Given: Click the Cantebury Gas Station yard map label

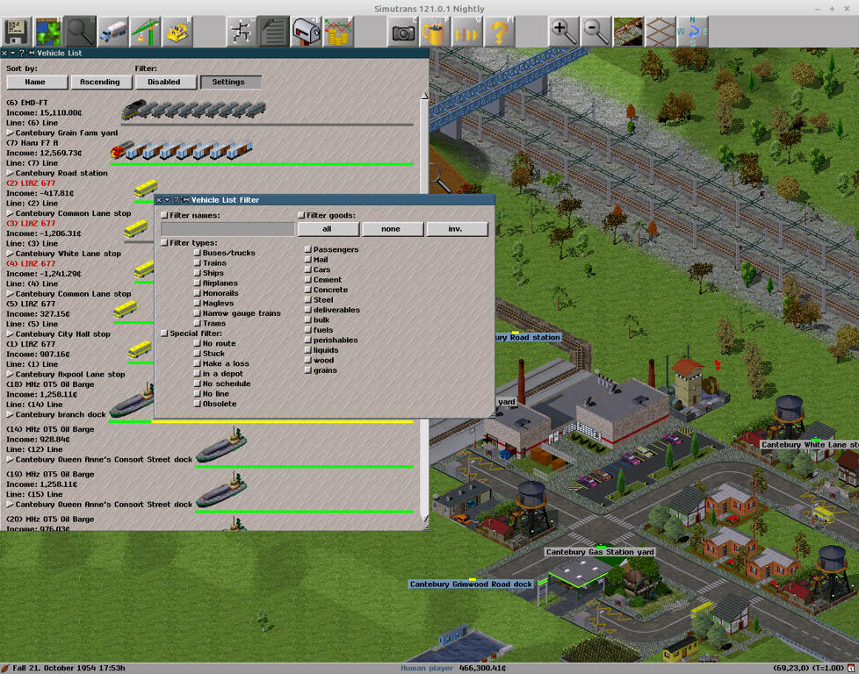Looking at the screenshot, I should point(600,552).
